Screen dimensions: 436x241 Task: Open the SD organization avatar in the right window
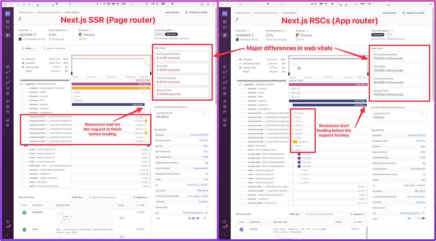[225, 14]
